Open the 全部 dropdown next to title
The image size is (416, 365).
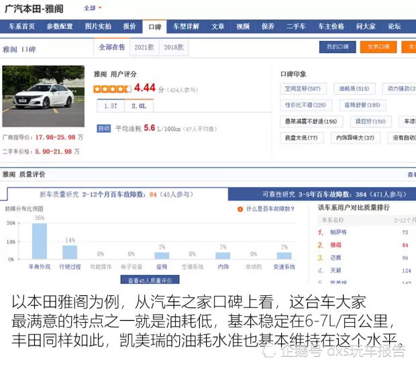click(x=93, y=8)
